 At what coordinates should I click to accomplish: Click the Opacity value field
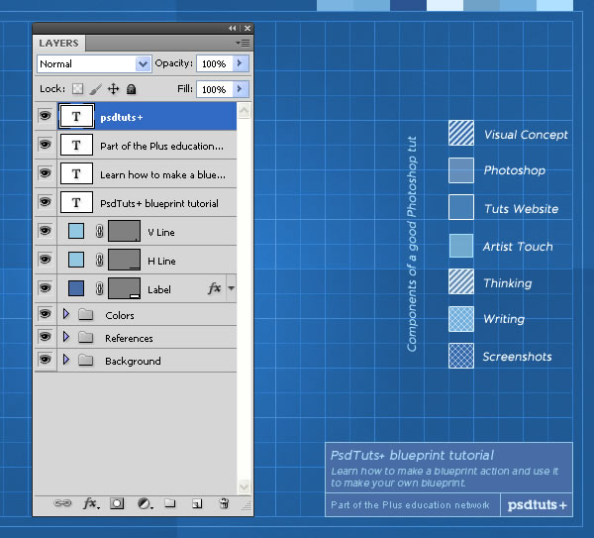point(215,63)
